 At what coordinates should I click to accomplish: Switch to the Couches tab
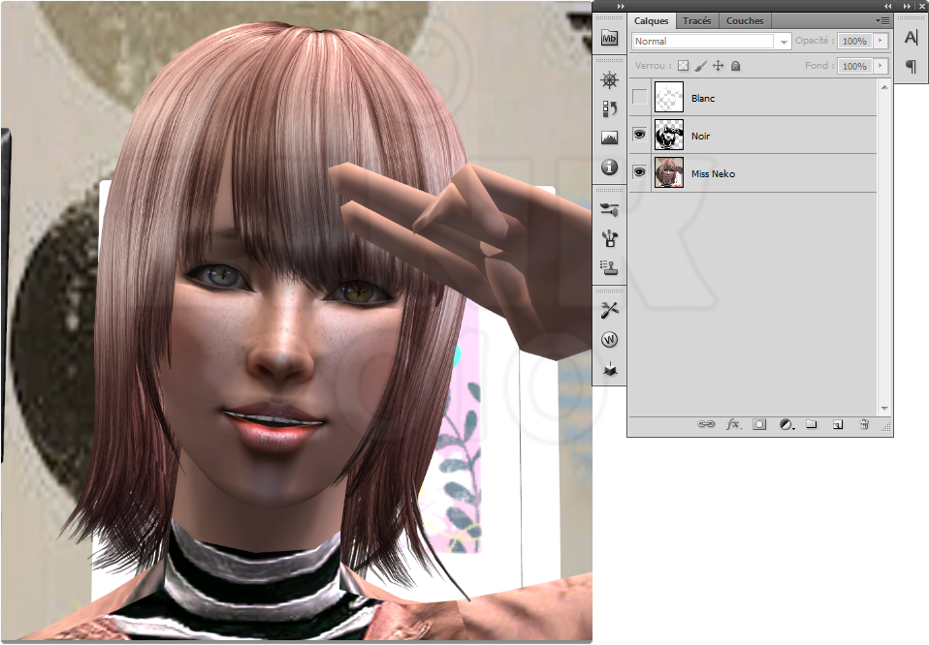[744, 20]
